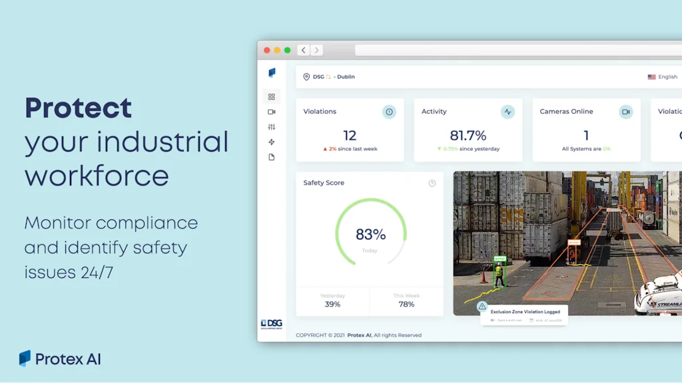The image size is (682, 383).
Task: Click the 'since yesterday' activity change text
Action: [480, 149]
